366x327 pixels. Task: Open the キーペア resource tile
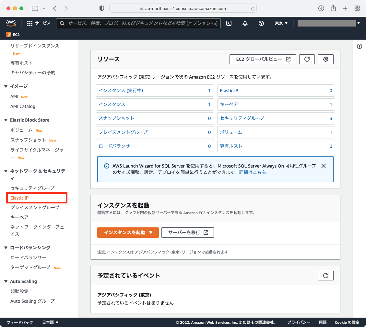point(276,104)
